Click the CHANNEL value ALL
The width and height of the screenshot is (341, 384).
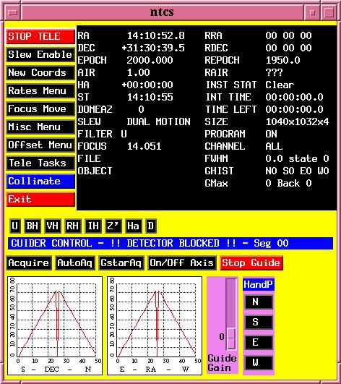pos(275,147)
